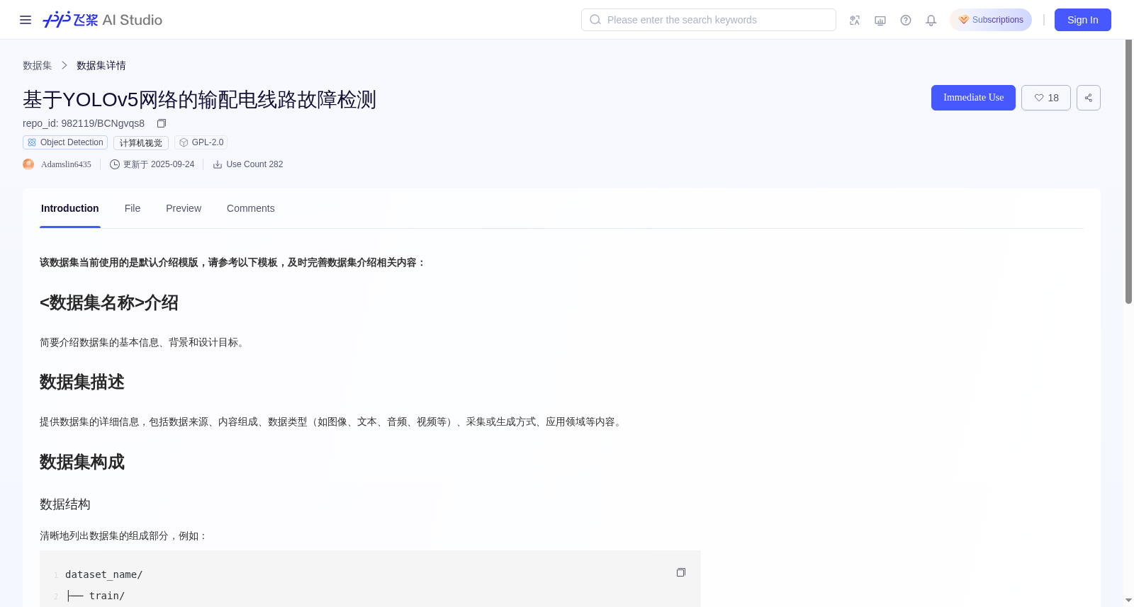Open the language translation icon
The width and height of the screenshot is (1134, 607).
[x=855, y=20]
